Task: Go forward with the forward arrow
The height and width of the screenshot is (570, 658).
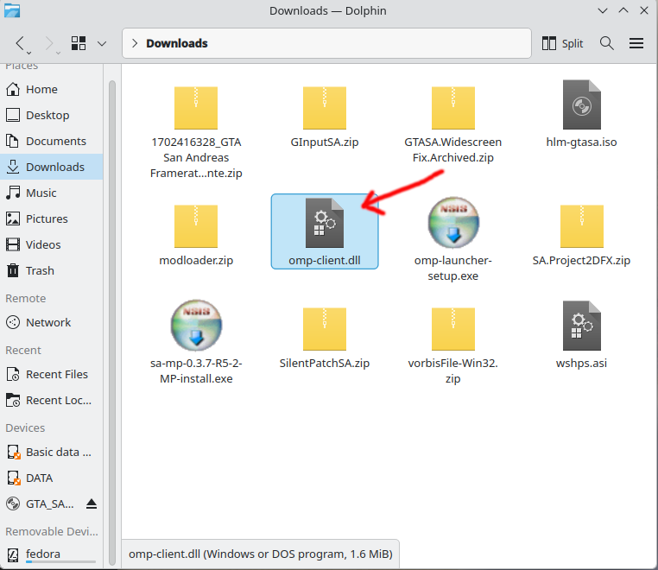Action: click(49, 43)
